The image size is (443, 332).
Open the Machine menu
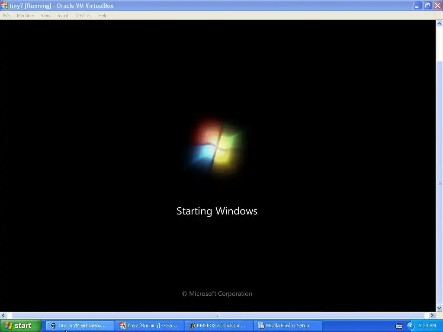pos(25,16)
